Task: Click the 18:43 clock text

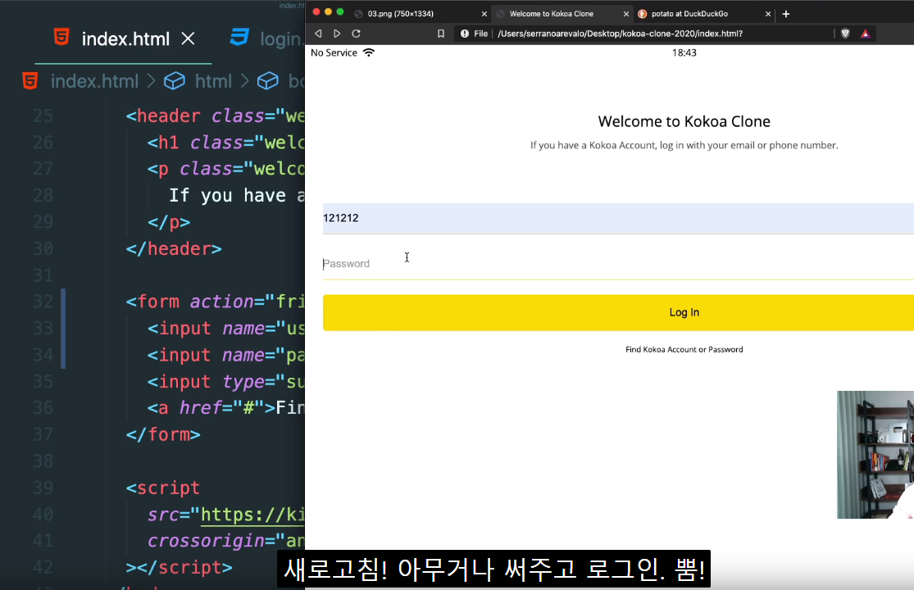Action: (684, 52)
